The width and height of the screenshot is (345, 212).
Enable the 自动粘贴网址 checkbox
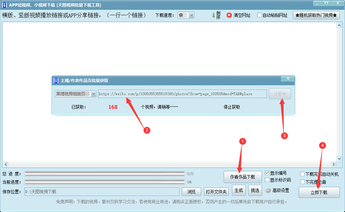(259, 15)
